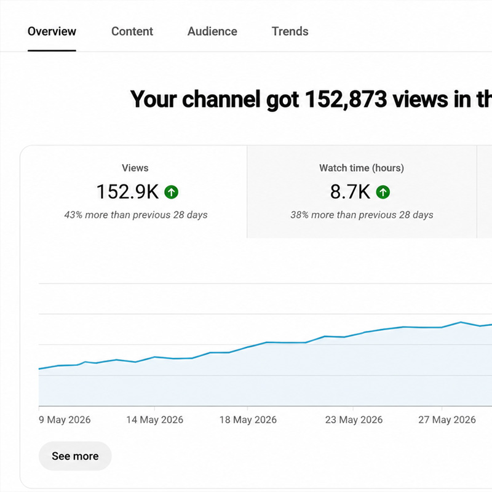Screen dimensions: 492x492
Task: Open the Trends tab
Action: pyautogui.click(x=290, y=31)
